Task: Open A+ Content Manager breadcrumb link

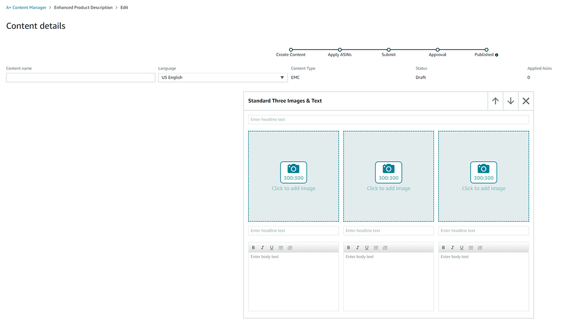Action: (x=26, y=8)
